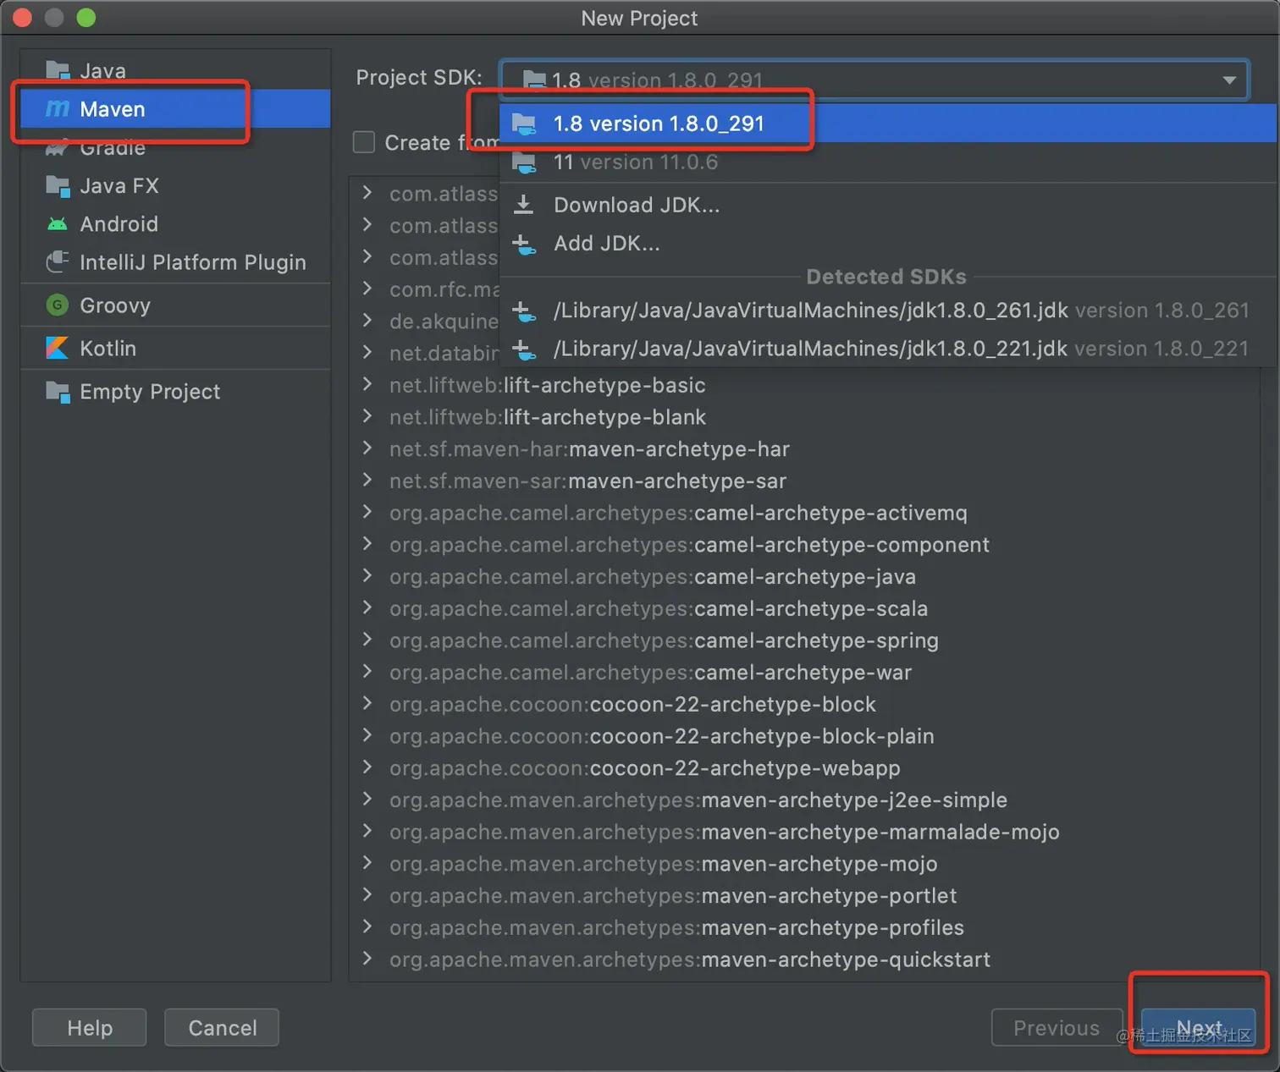Viewport: 1280px width, 1072px height.
Task: Click the red close window button
Action: [23, 18]
